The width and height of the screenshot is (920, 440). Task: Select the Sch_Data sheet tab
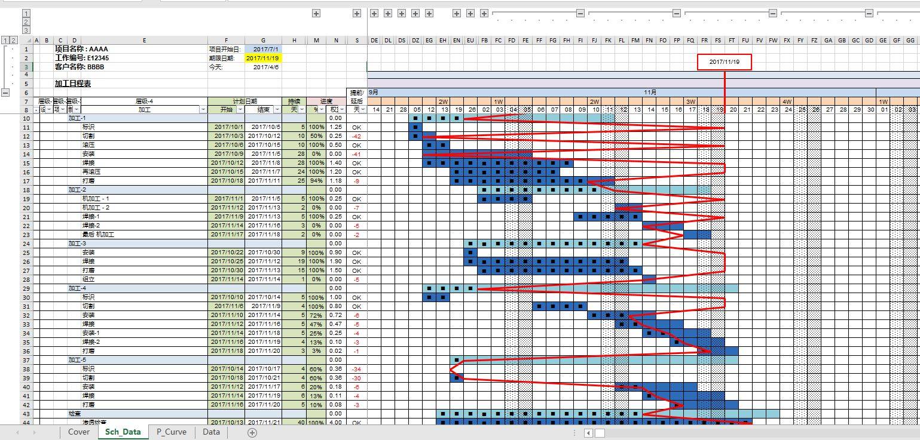click(x=123, y=432)
